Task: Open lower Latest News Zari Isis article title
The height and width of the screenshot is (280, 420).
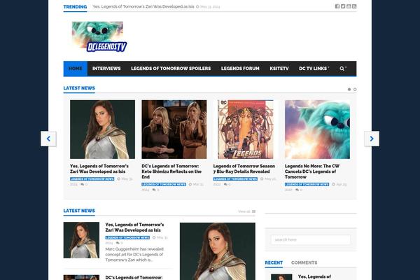Action: click(x=134, y=227)
